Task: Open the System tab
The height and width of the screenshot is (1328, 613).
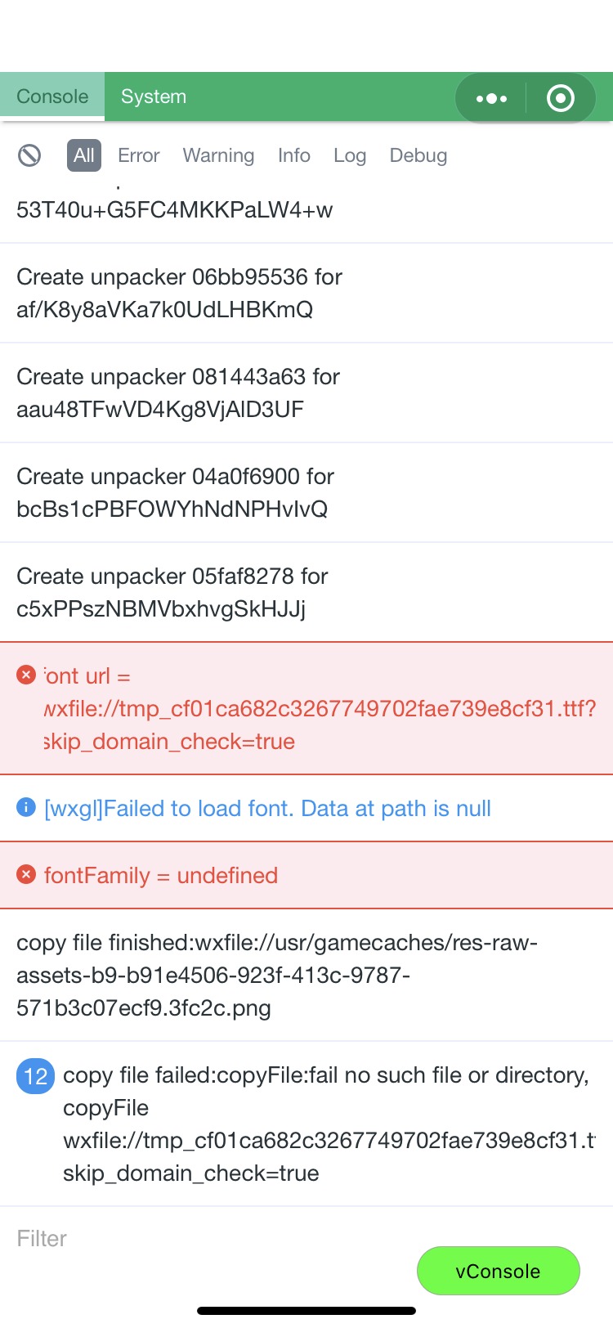Action: (154, 96)
